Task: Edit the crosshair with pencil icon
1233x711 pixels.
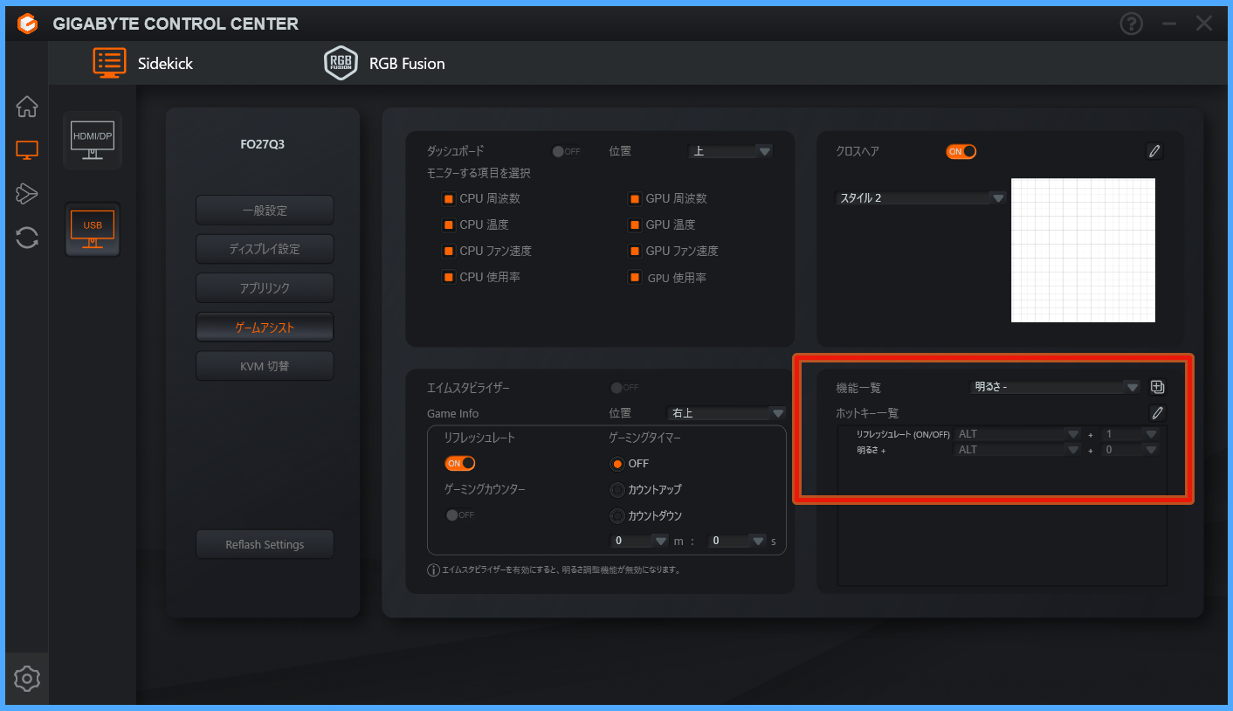Action: point(1154,151)
